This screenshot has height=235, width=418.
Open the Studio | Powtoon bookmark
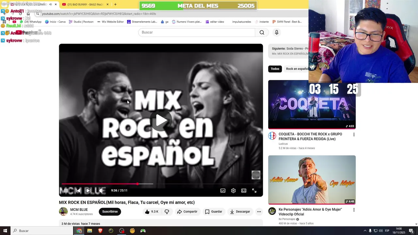tap(81, 22)
